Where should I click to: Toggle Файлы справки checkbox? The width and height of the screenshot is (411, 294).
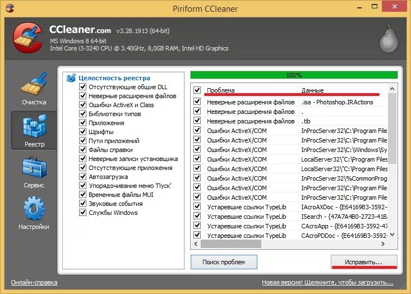[x=83, y=149]
